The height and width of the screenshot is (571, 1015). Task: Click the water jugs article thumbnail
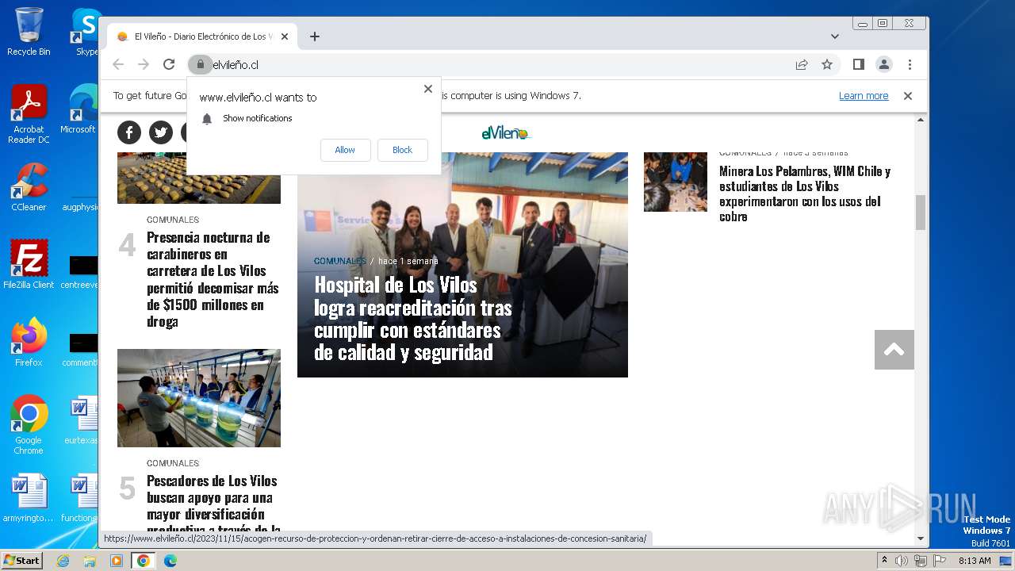tap(199, 398)
